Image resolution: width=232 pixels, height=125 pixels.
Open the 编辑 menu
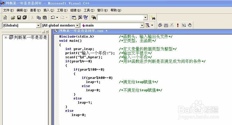(x=22, y=10)
